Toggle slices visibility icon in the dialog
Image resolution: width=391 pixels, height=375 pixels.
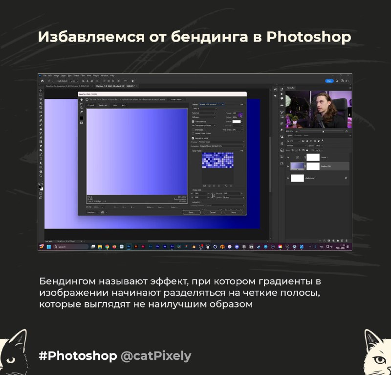81,123
